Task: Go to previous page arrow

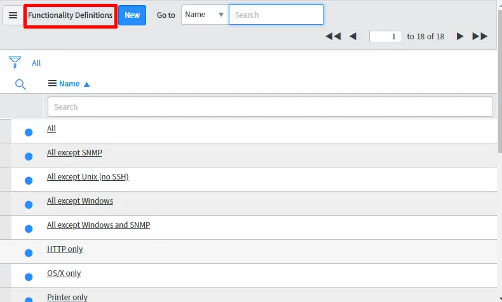Action: pyautogui.click(x=353, y=36)
